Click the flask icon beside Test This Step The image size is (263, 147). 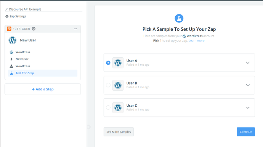pyautogui.click(x=11, y=73)
